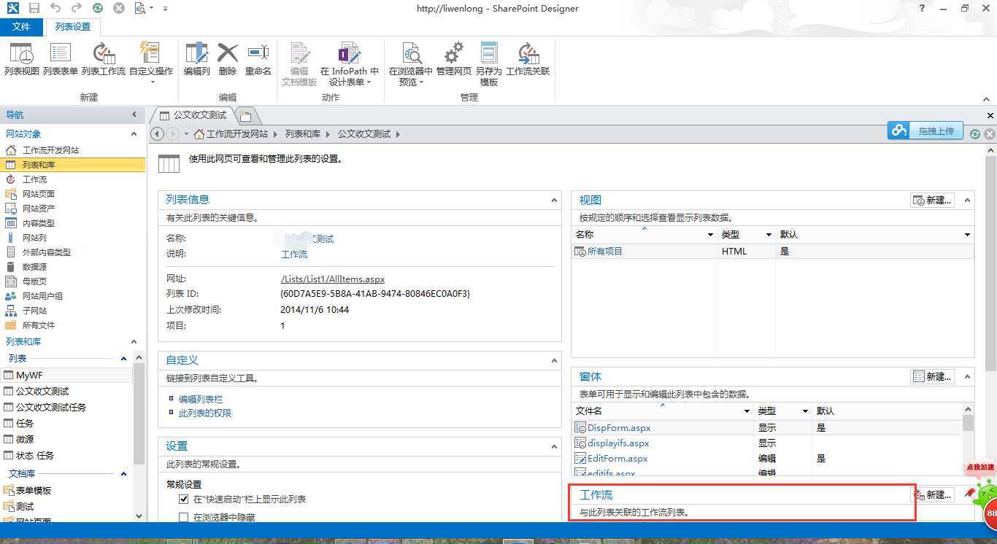Open the 自定义操作 ribbon command
Image resolution: width=997 pixels, height=544 pixels.
[x=151, y=63]
